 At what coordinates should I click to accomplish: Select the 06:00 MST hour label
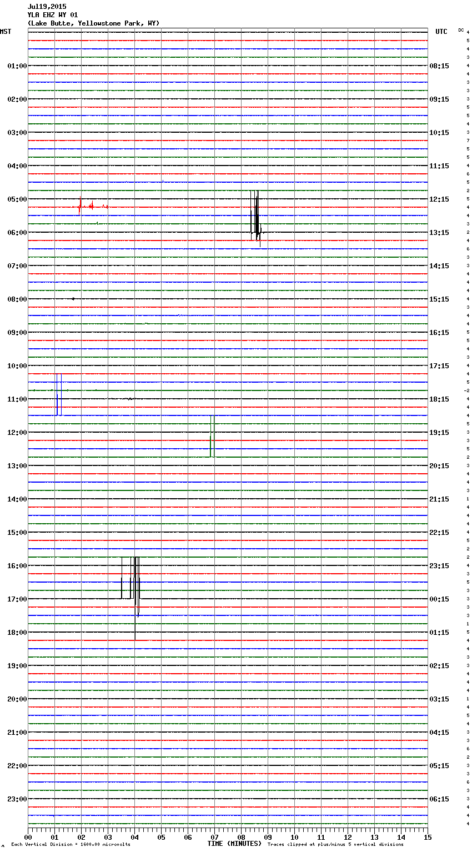click(x=17, y=232)
